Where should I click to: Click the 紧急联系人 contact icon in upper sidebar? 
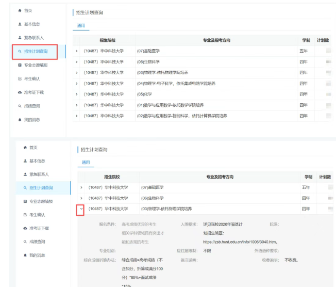20,38
